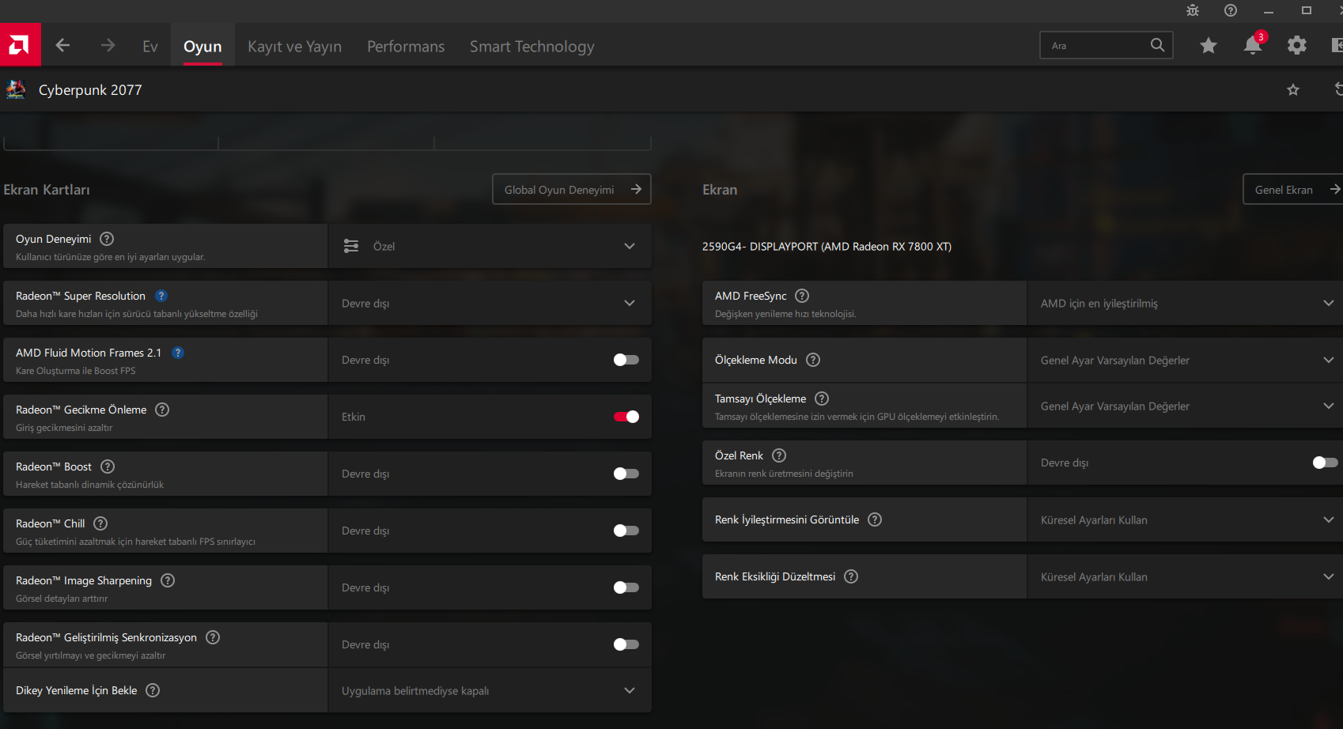Show help for Ölçekleme Modu
Viewport: 1343px width, 729px height.
tap(813, 360)
